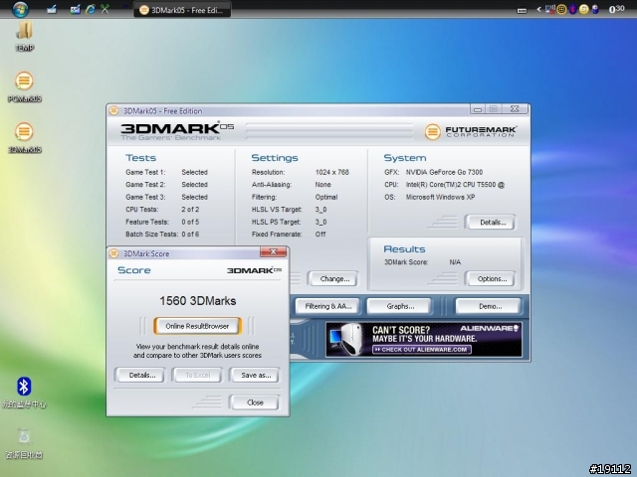Open result Options in the Results panel

coord(491,278)
